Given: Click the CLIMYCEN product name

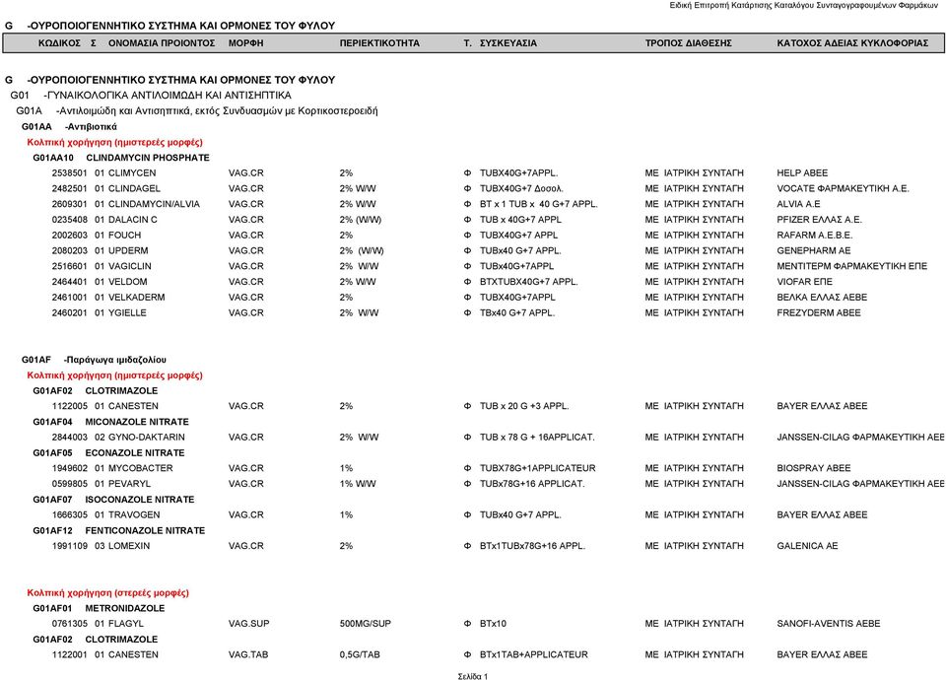Looking at the screenshot, I should [132, 173].
